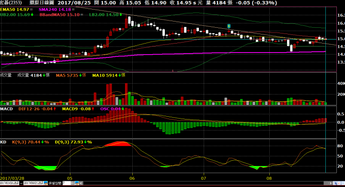Screen dimensions: 345x187
Task: Click the reserved space number input field
Action: click(67, 183)
